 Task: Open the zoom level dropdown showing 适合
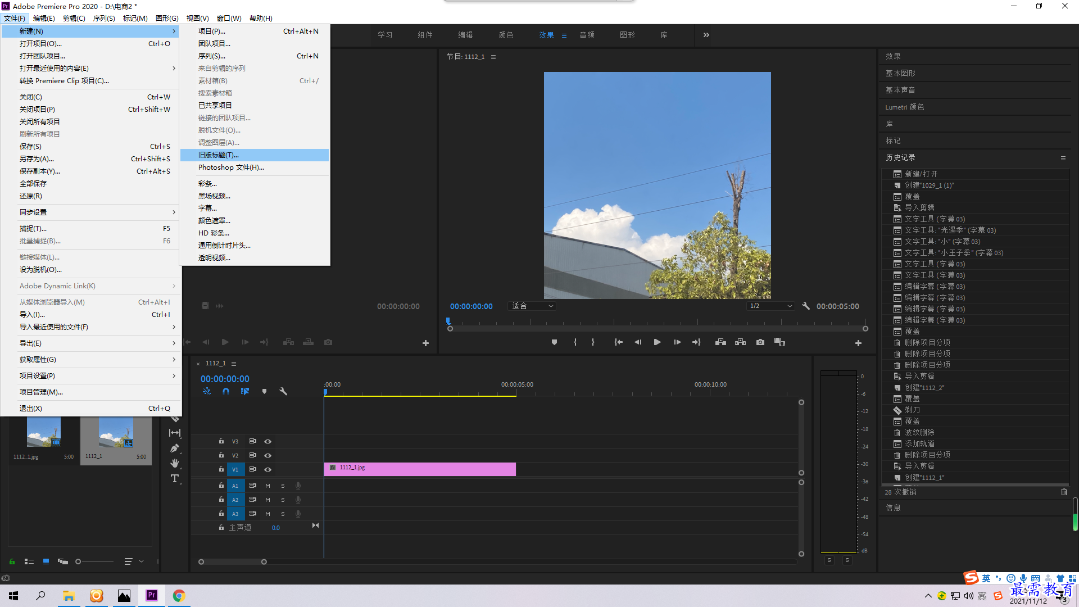point(532,306)
